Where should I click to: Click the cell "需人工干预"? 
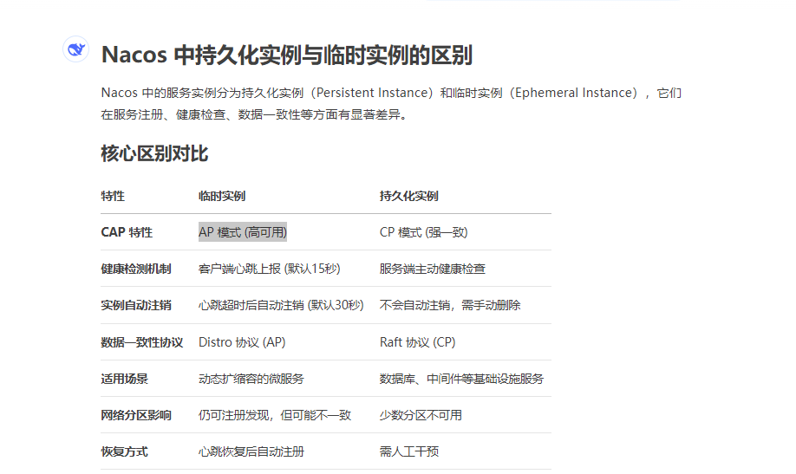point(408,451)
